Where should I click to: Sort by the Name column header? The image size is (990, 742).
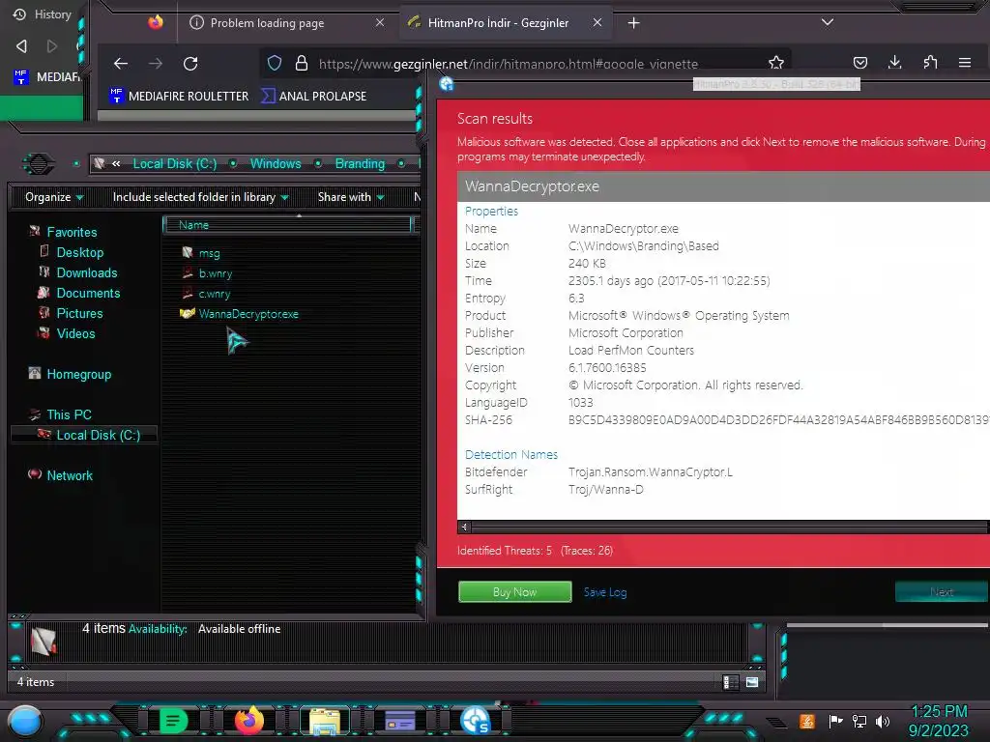(x=287, y=224)
